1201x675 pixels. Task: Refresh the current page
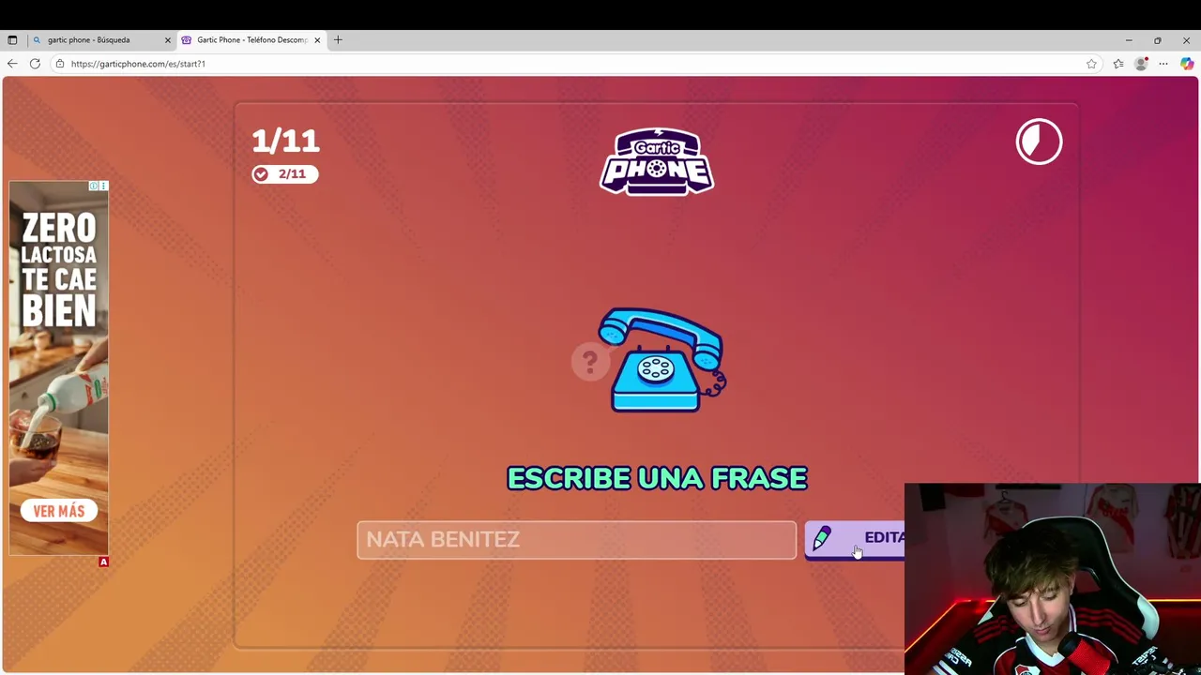[35, 64]
